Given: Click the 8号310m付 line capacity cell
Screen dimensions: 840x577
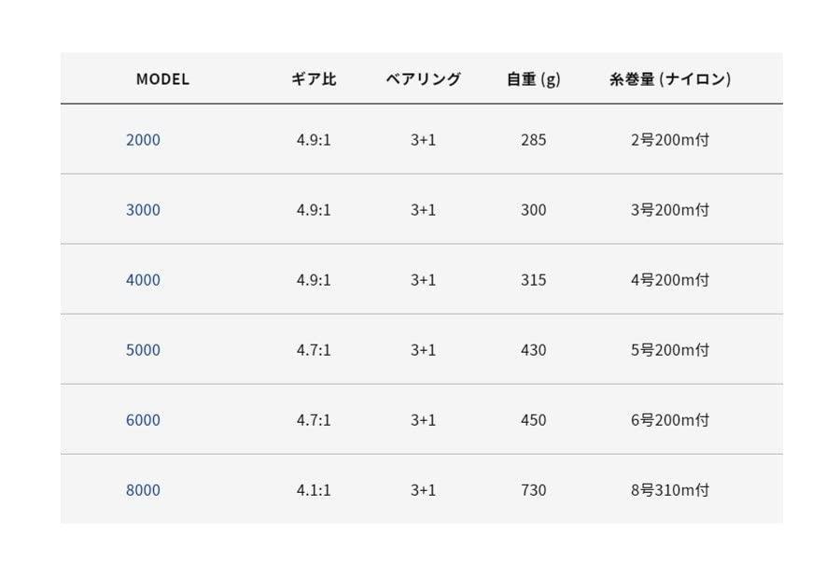Looking at the screenshot, I should [x=669, y=490].
